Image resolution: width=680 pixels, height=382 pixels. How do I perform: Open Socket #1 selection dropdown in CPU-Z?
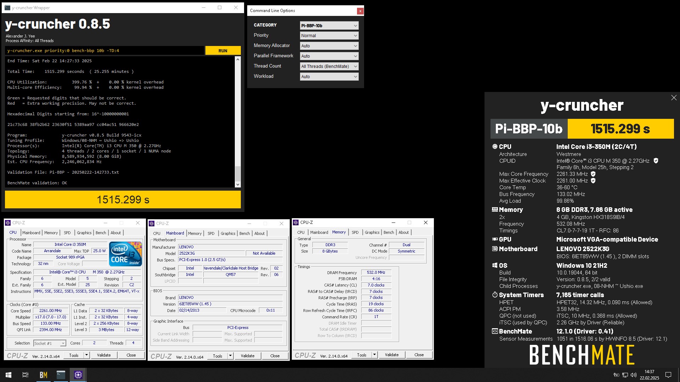click(x=50, y=343)
